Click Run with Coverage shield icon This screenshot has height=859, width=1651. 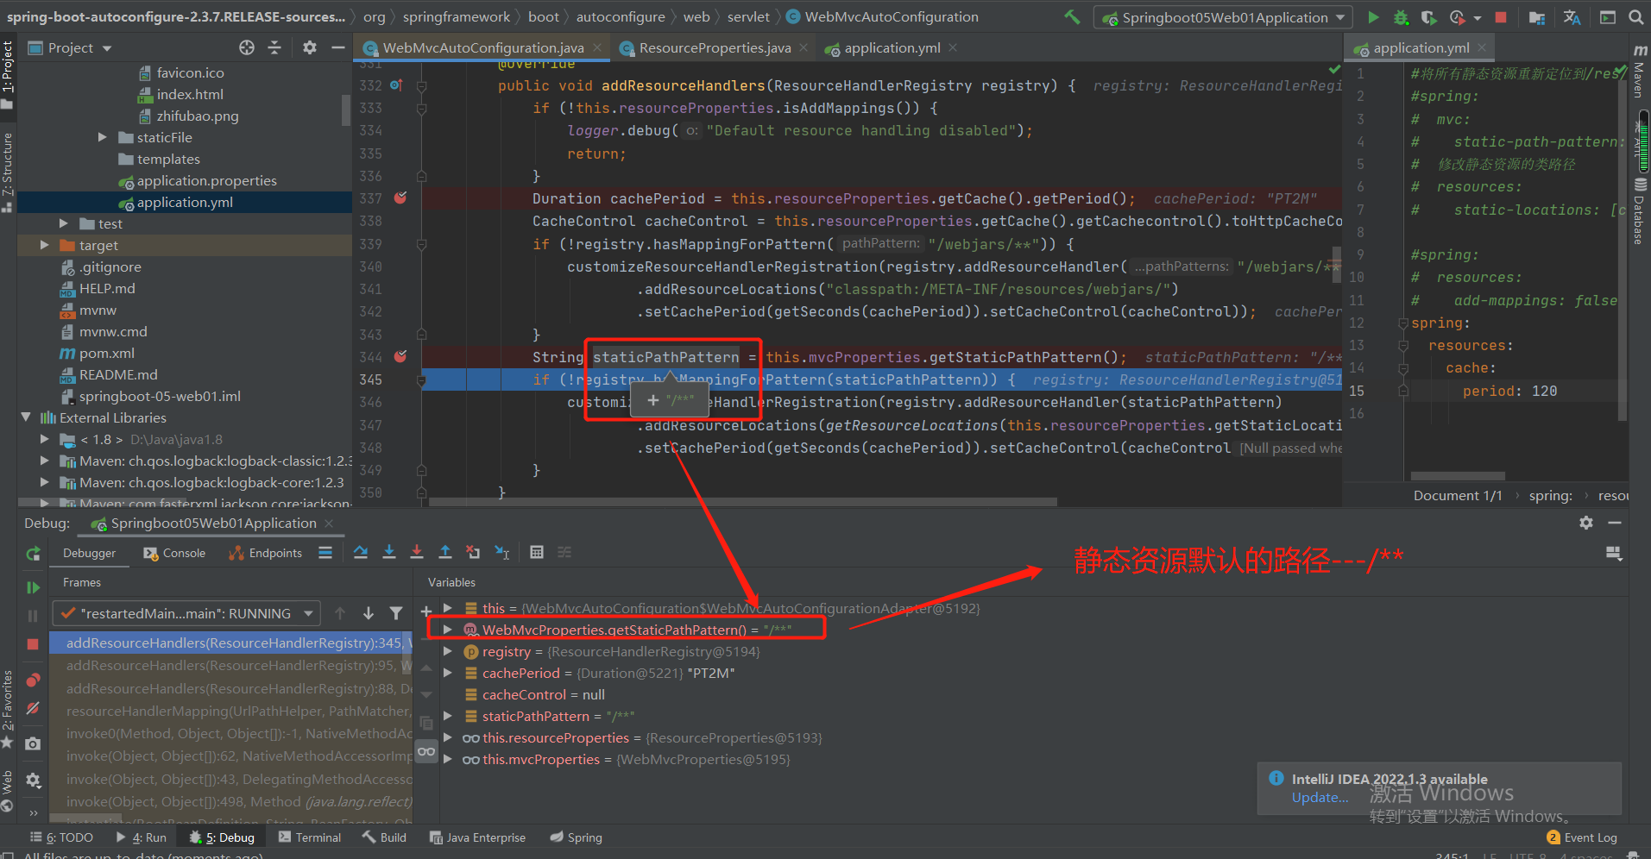click(x=1429, y=17)
